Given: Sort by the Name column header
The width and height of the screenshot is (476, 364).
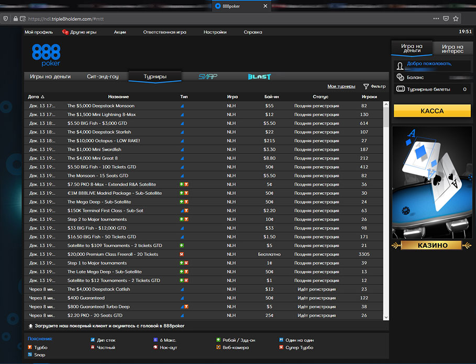Looking at the screenshot, I should 118,97.
